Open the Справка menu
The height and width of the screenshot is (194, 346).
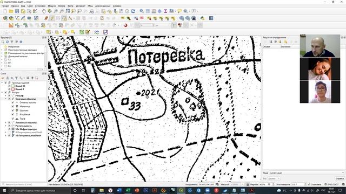click(x=117, y=6)
